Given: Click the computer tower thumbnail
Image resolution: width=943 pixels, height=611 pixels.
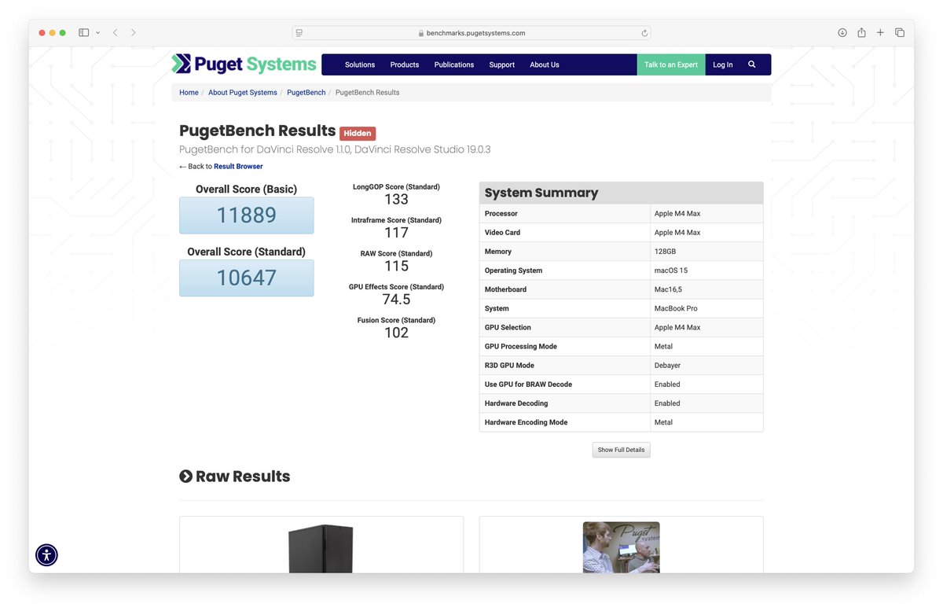Looking at the screenshot, I should point(321,548).
